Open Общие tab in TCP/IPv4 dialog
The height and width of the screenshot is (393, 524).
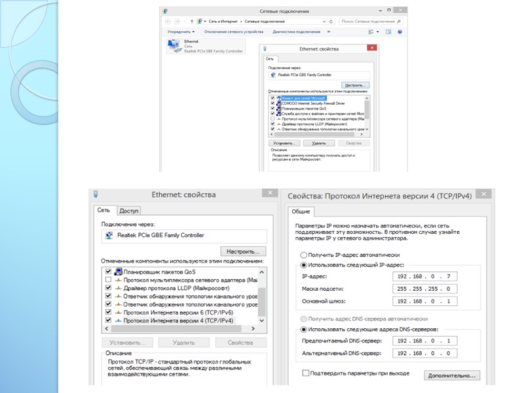coord(301,212)
